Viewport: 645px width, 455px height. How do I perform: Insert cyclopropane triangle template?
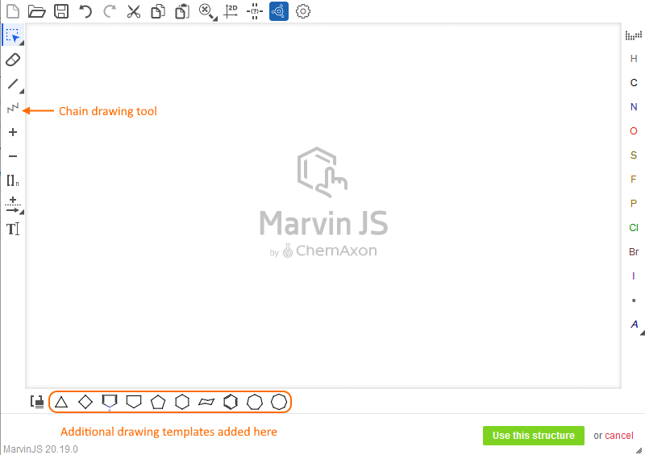(61, 402)
